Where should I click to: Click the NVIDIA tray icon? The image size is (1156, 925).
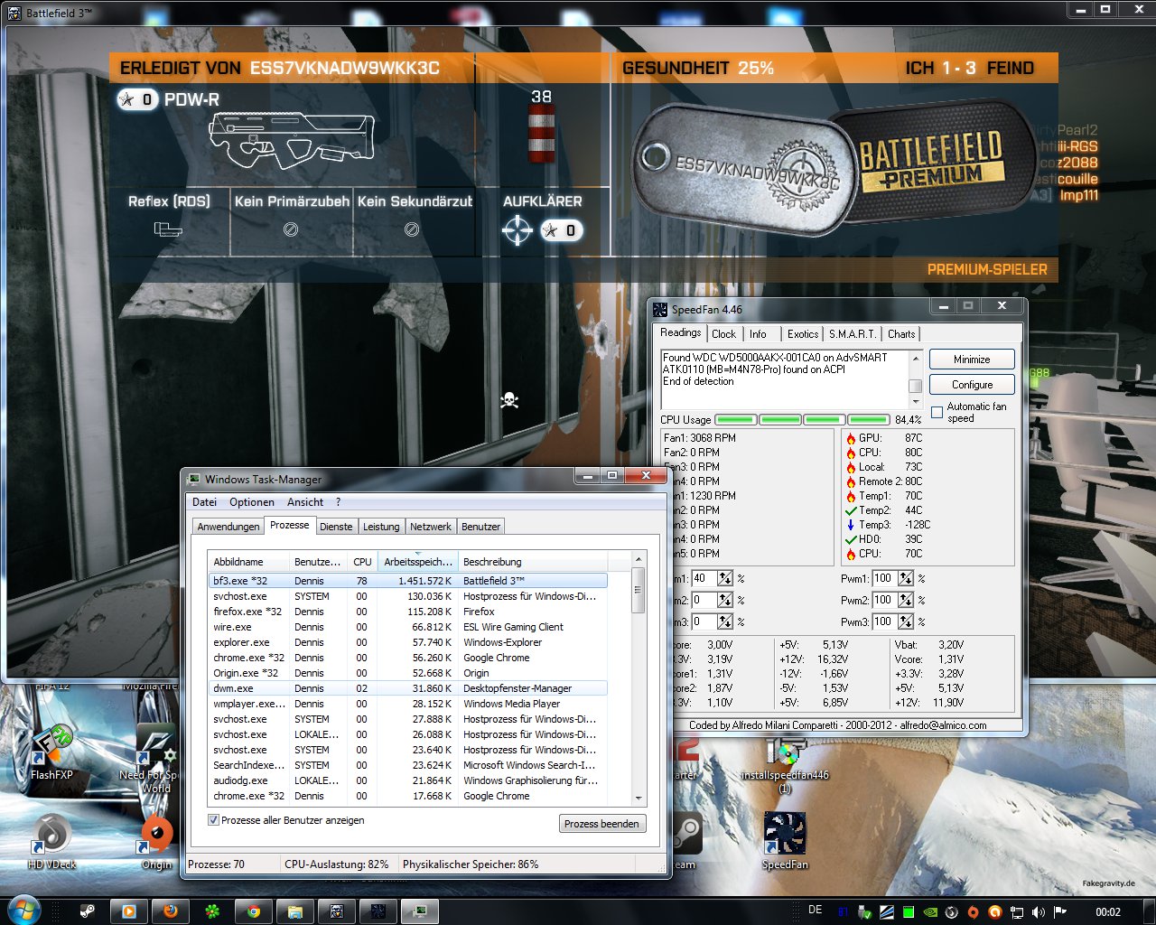(x=930, y=911)
